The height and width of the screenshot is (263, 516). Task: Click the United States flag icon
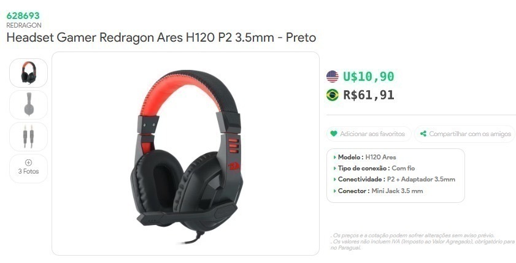click(333, 77)
